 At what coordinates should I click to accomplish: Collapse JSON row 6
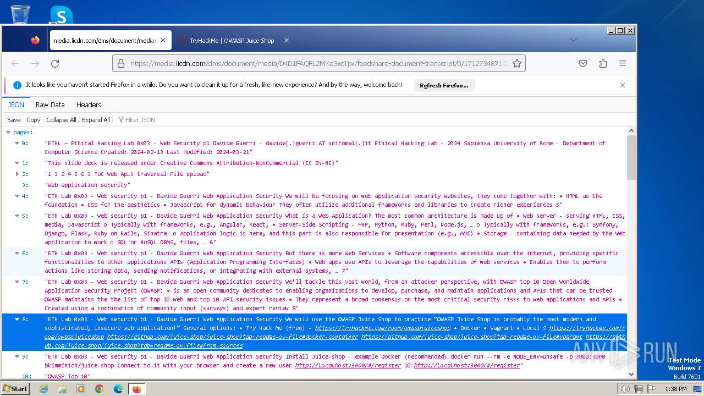(x=17, y=253)
